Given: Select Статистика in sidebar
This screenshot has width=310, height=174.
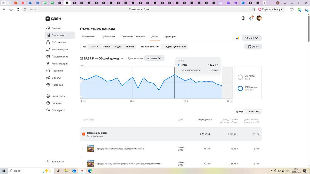Looking at the screenshot, I should [x=60, y=35].
